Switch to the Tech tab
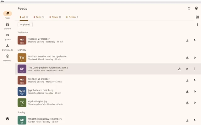This screenshot has height=125, width=201. click(39, 17)
